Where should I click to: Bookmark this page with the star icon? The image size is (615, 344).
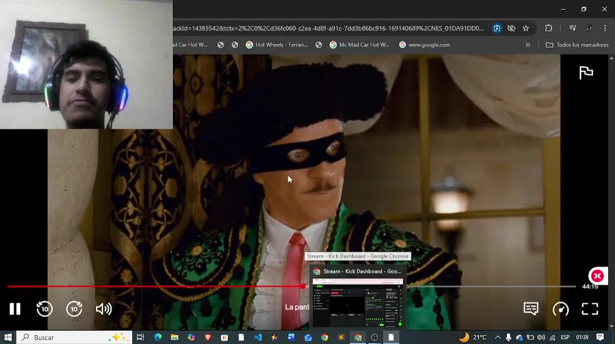(526, 28)
